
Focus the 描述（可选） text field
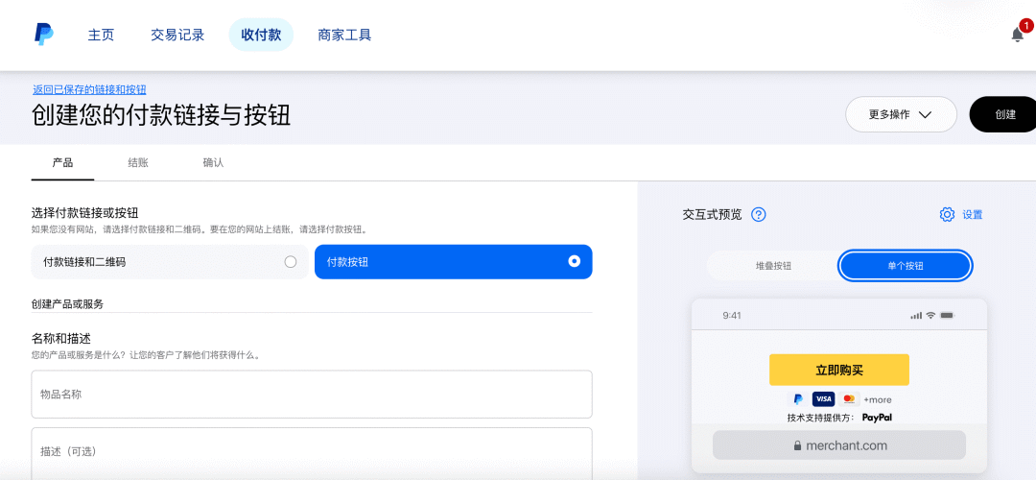coord(312,452)
